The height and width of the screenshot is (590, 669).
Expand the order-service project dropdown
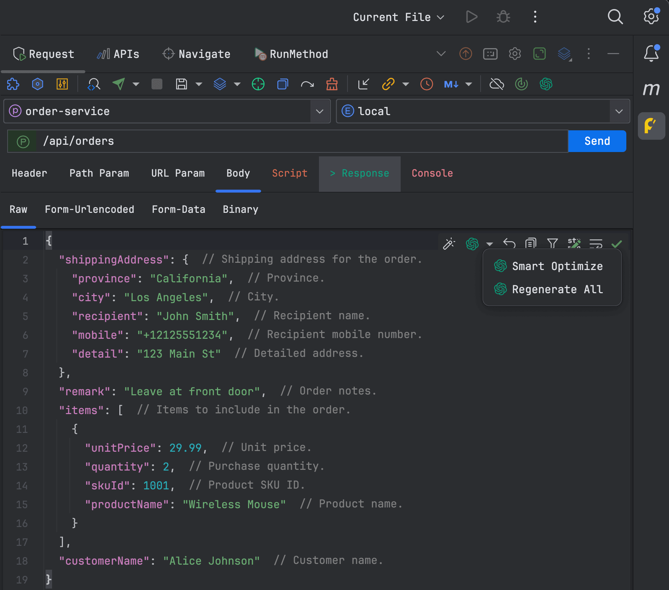pyautogui.click(x=320, y=111)
